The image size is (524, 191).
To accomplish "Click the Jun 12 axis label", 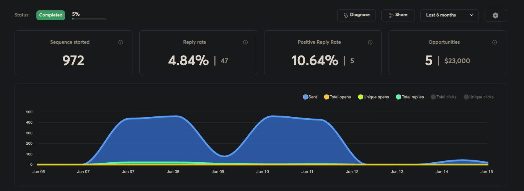I will click(352, 172).
